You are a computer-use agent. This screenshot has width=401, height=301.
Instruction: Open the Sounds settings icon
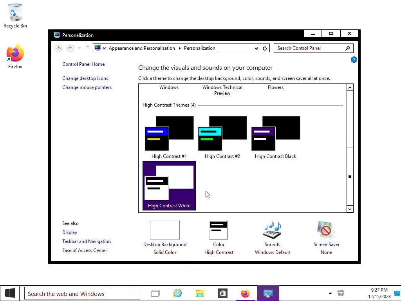[x=273, y=230]
